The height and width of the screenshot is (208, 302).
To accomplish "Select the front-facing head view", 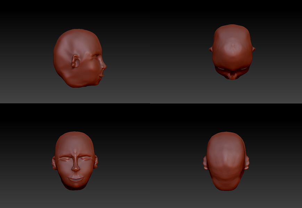I will pyautogui.click(x=75, y=160).
